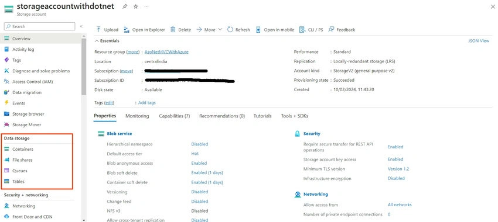Expand the Move dropdown chevron
The height and width of the screenshot is (222, 498).
(x=220, y=29)
